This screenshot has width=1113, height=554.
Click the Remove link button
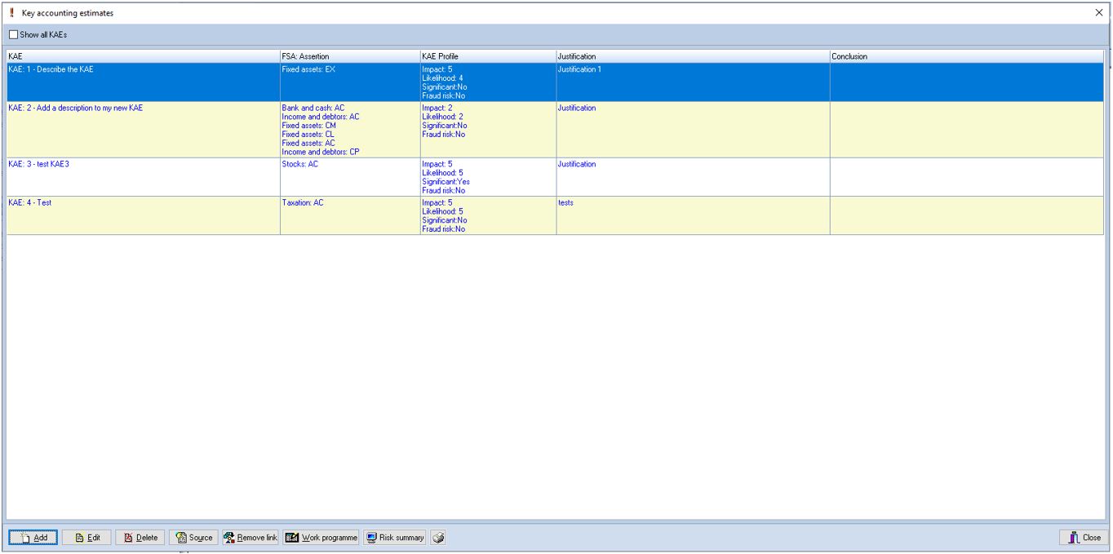tap(251, 538)
